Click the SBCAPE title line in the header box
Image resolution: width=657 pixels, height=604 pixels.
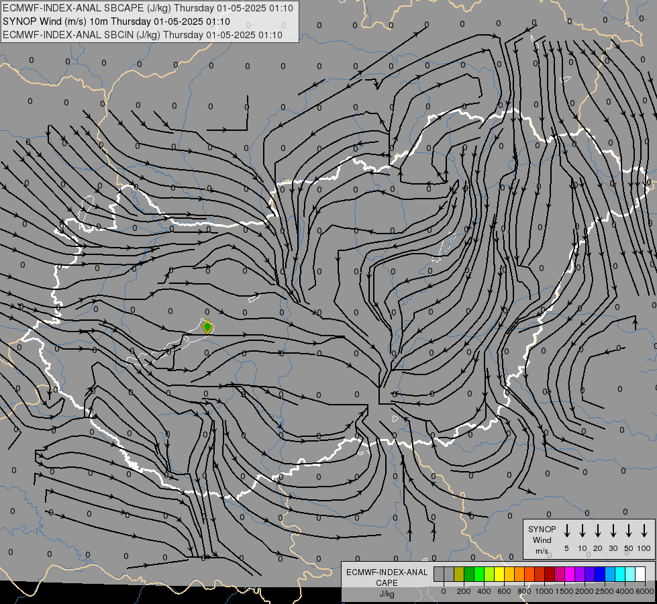click(x=148, y=8)
